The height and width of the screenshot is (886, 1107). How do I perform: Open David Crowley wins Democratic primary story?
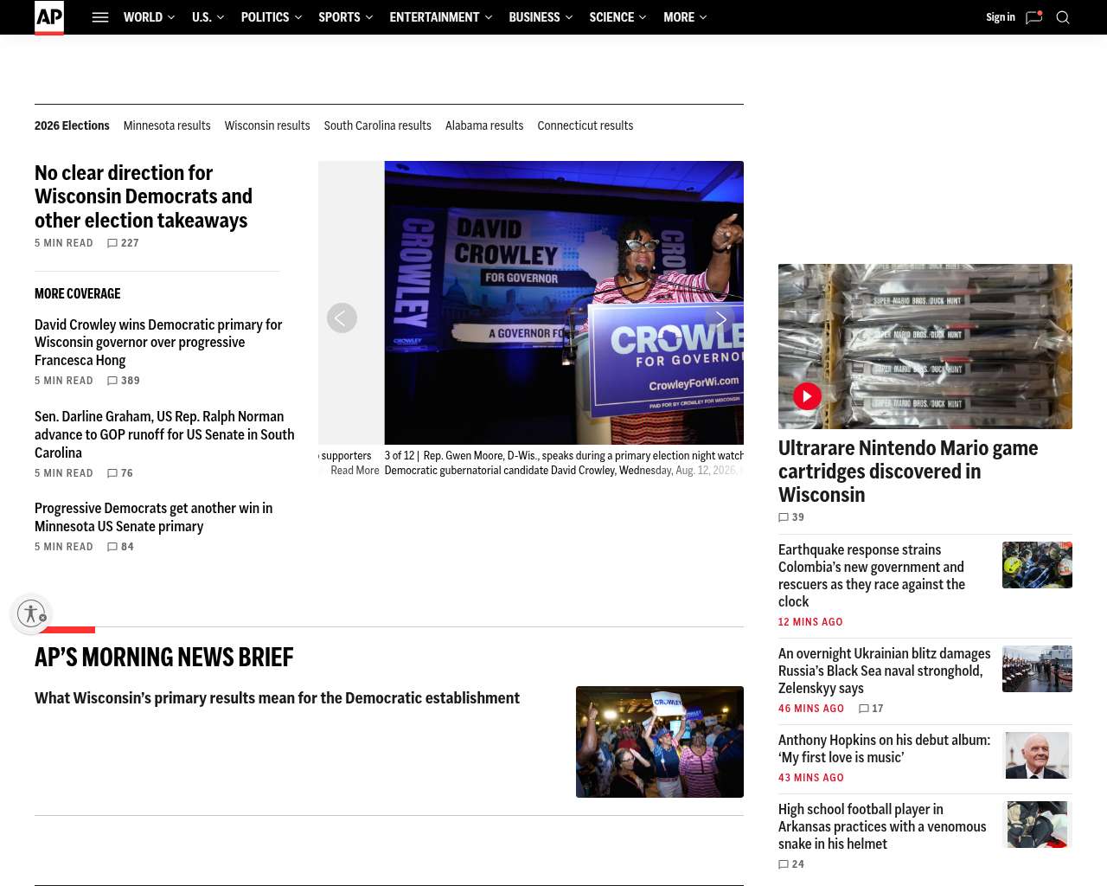[158, 343]
